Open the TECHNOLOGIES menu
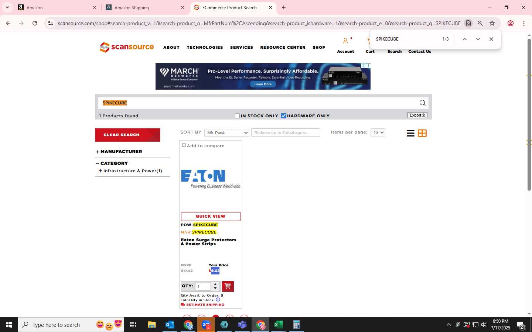The width and height of the screenshot is (532, 332). click(x=205, y=48)
